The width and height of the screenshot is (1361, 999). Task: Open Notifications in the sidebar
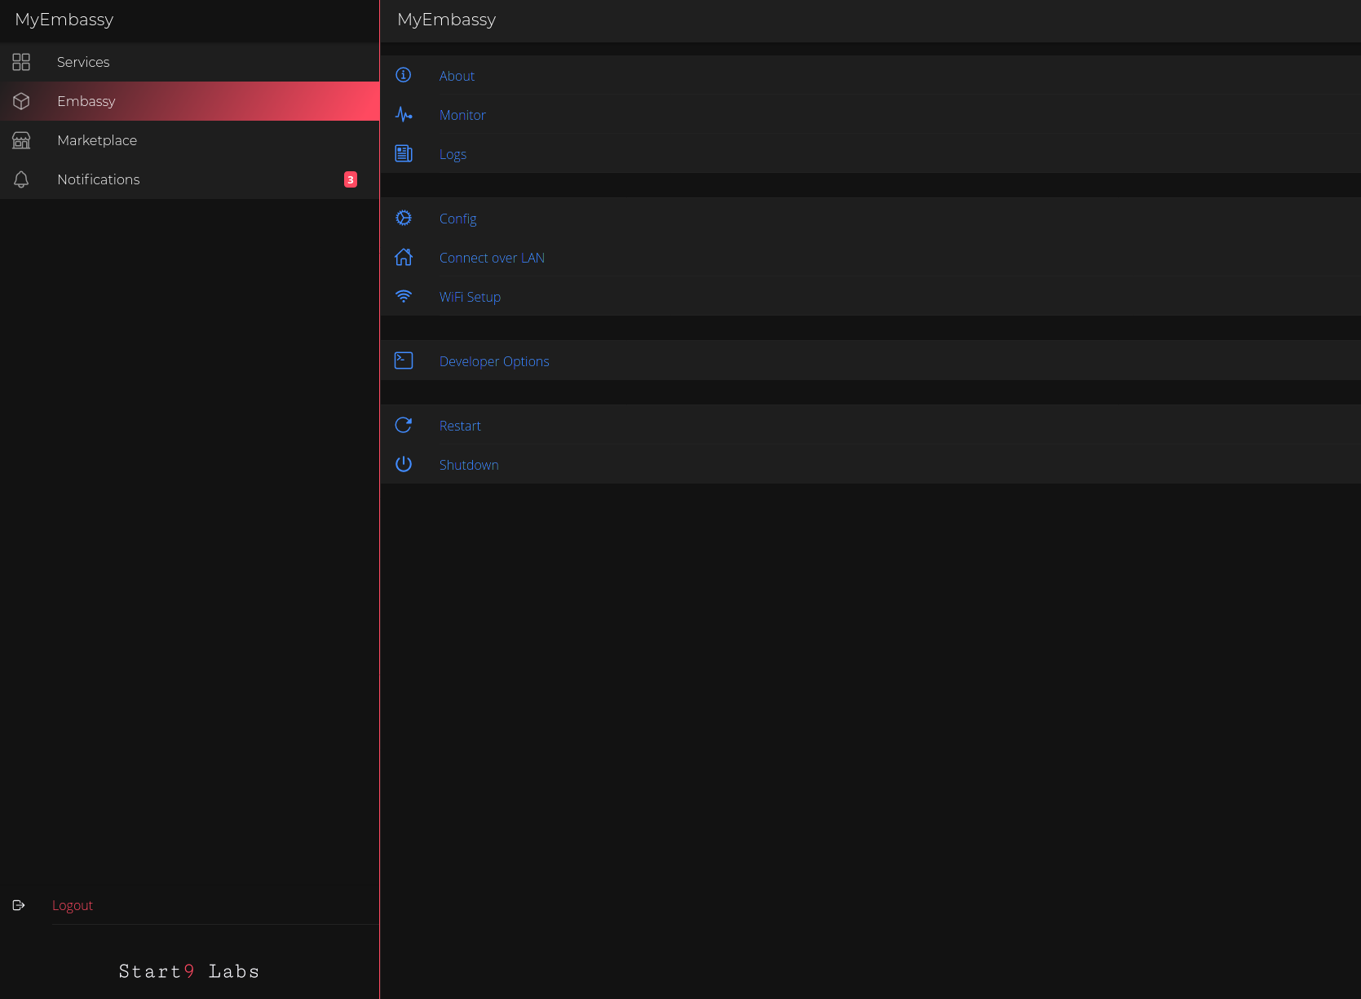coord(99,179)
